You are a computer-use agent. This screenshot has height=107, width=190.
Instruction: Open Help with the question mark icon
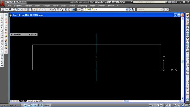[74, 10]
